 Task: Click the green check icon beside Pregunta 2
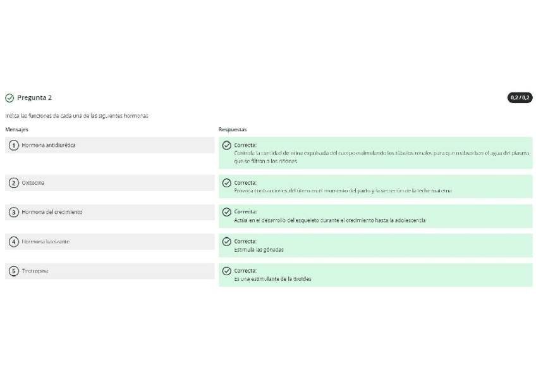coord(9,98)
